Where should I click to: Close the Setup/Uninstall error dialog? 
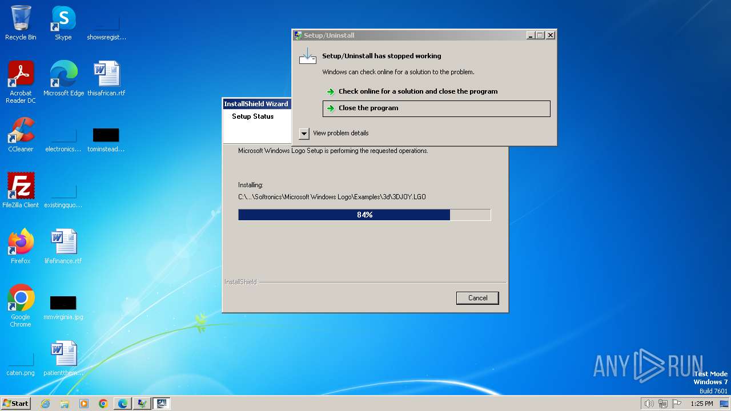551,35
